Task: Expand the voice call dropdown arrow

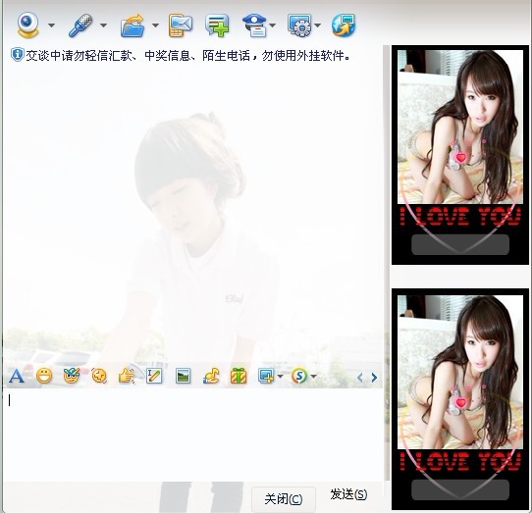Action: tap(103, 26)
